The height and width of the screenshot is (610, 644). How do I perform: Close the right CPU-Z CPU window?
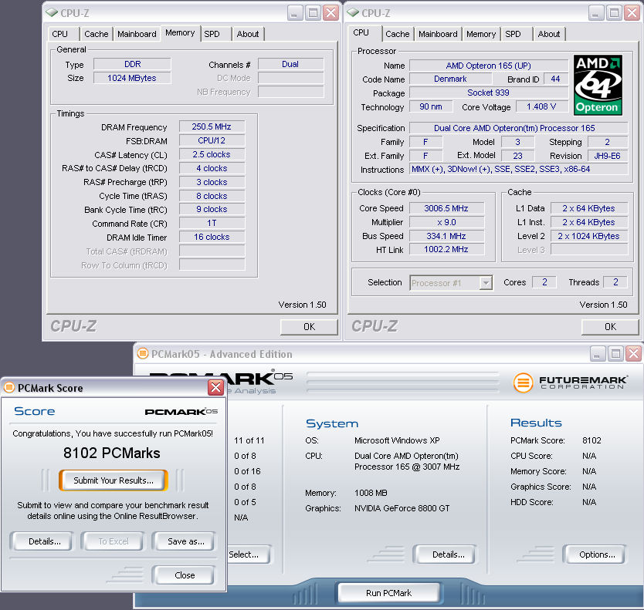click(x=632, y=13)
